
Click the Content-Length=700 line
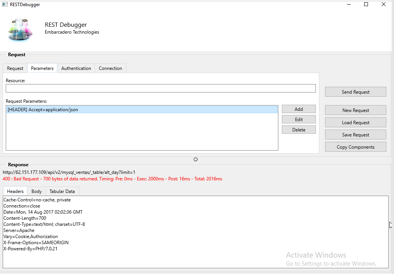click(25, 218)
